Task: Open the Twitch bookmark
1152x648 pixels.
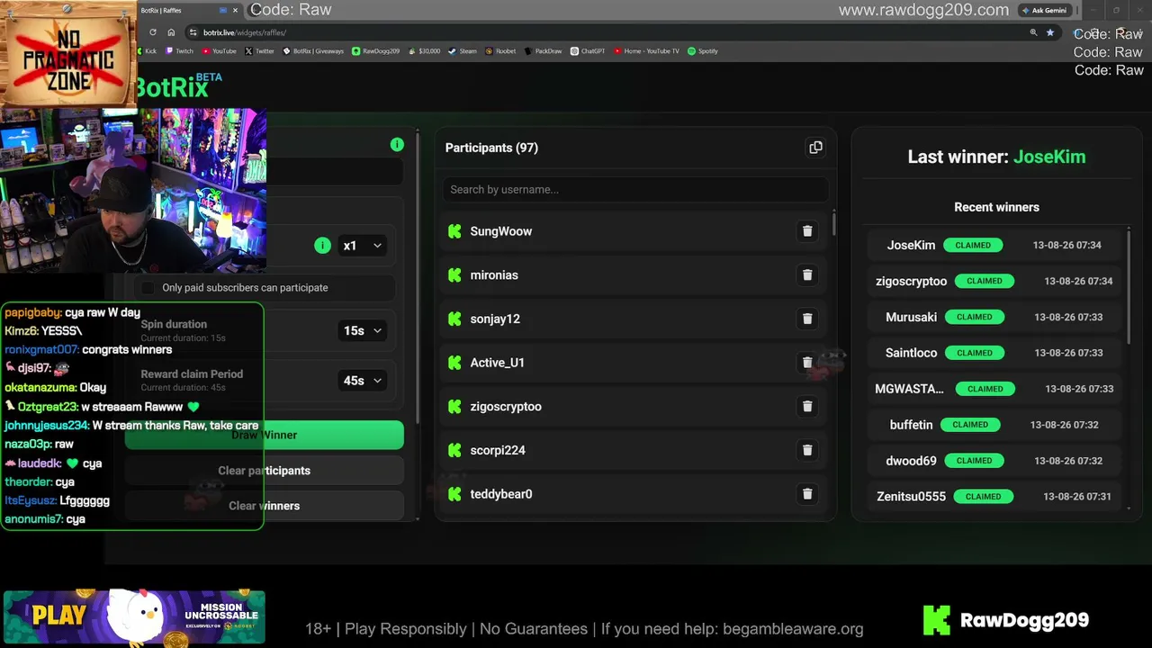Action: coord(180,51)
